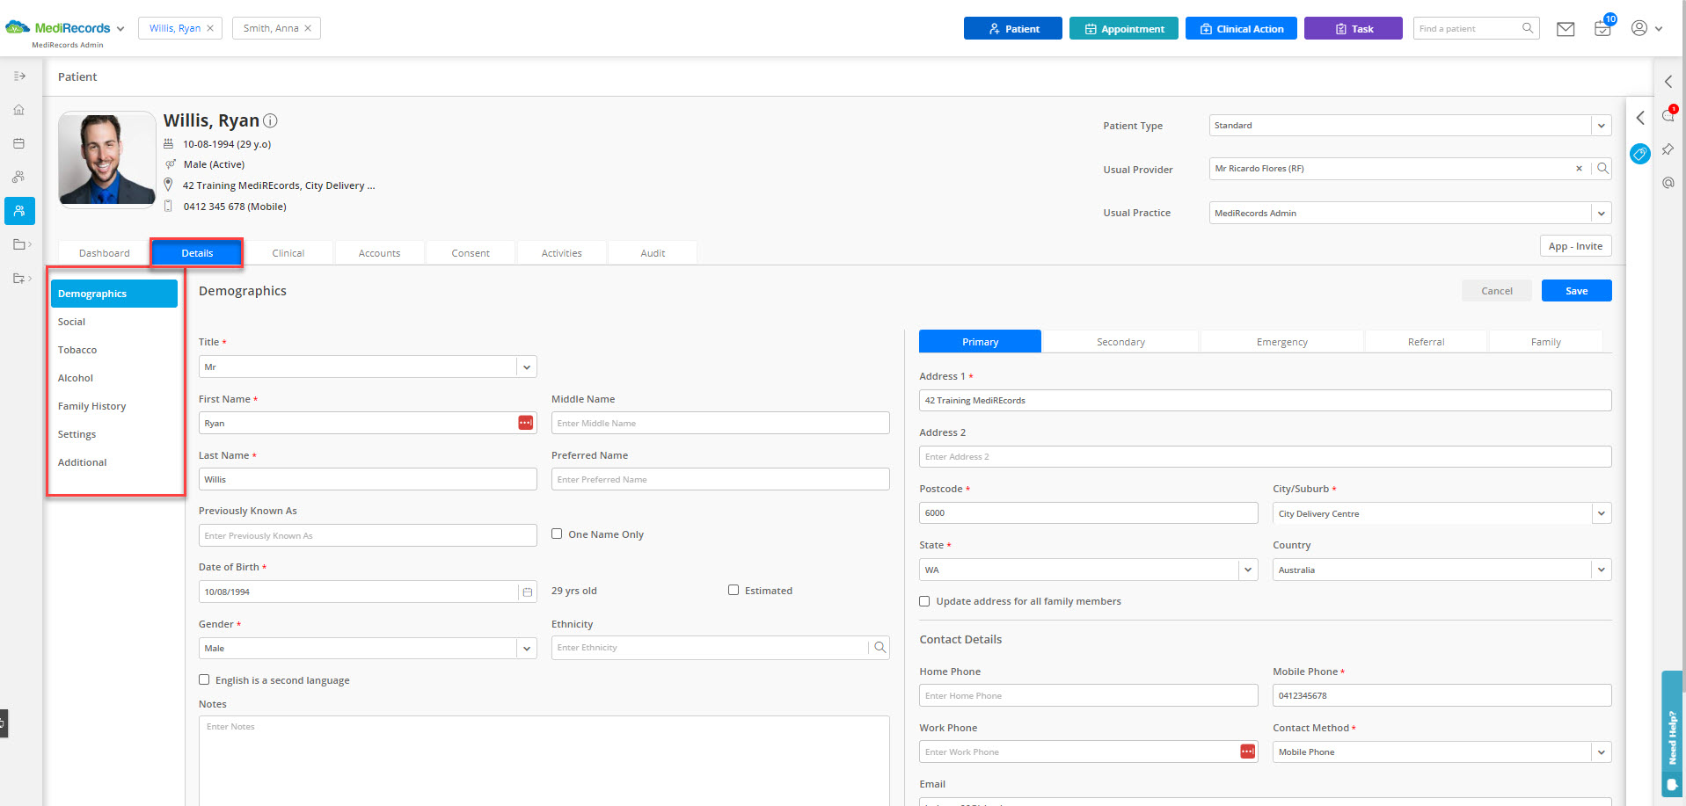Check English is a second language

point(204,679)
